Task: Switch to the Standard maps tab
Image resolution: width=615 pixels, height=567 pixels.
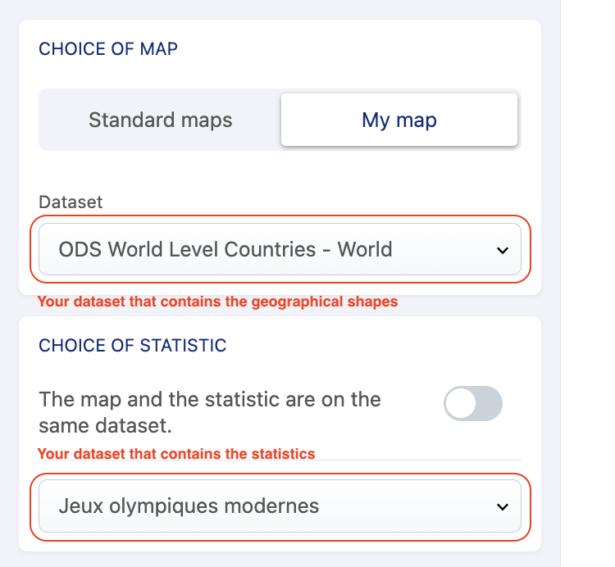Action: pos(161,120)
